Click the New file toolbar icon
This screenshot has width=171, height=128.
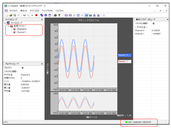[6, 15]
